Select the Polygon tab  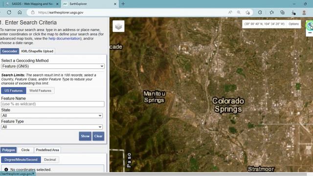(8, 150)
